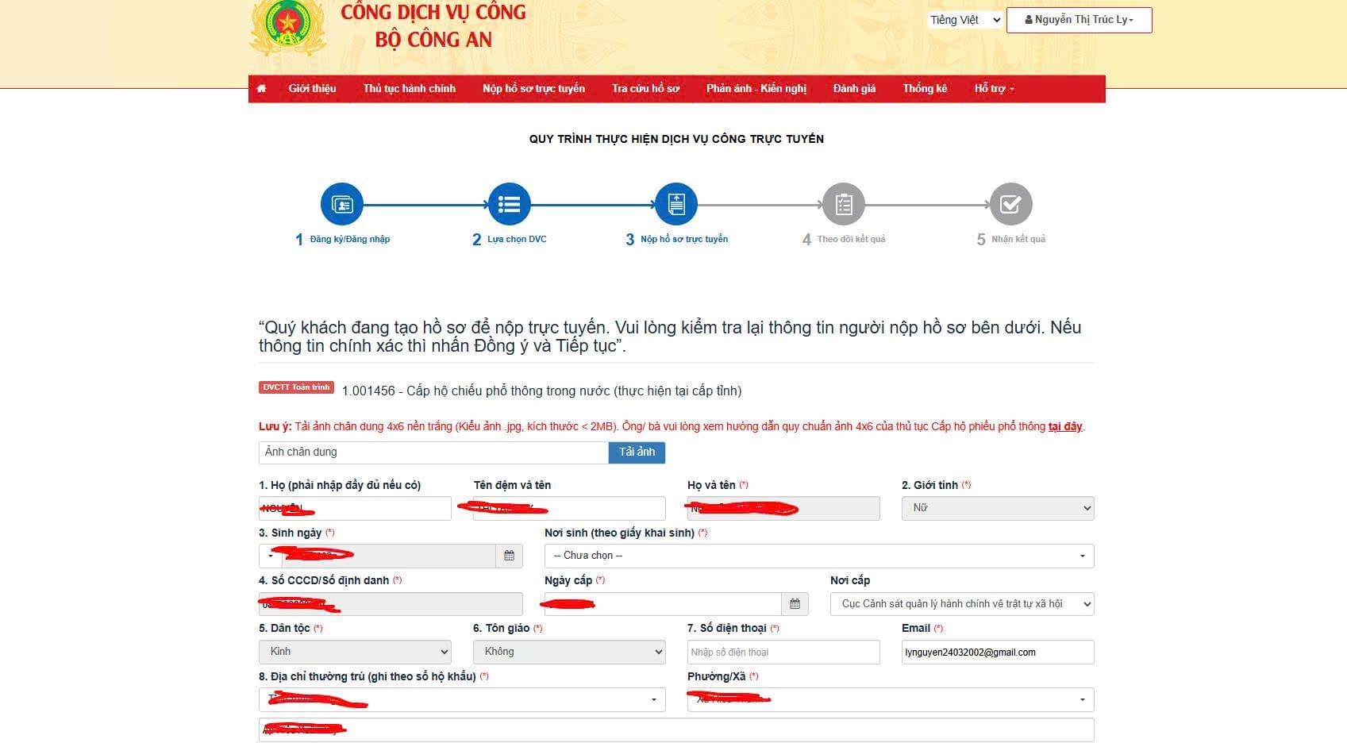Click the Tải ảnh upload button
1347x743 pixels.
point(636,452)
